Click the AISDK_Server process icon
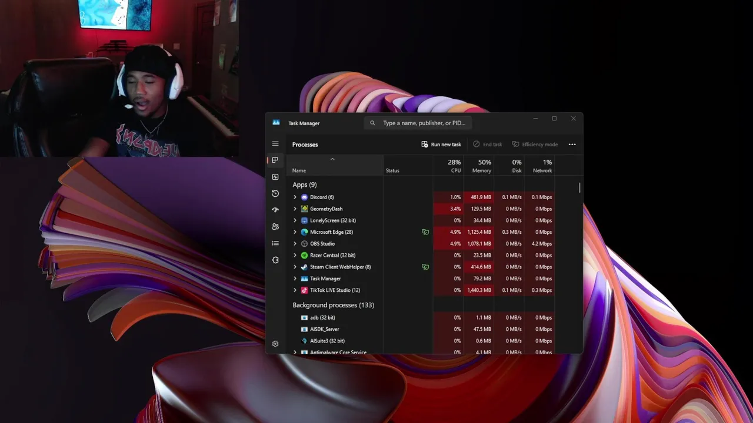Image resolution: width=753 pixels, height=423 pixels. 304,329
